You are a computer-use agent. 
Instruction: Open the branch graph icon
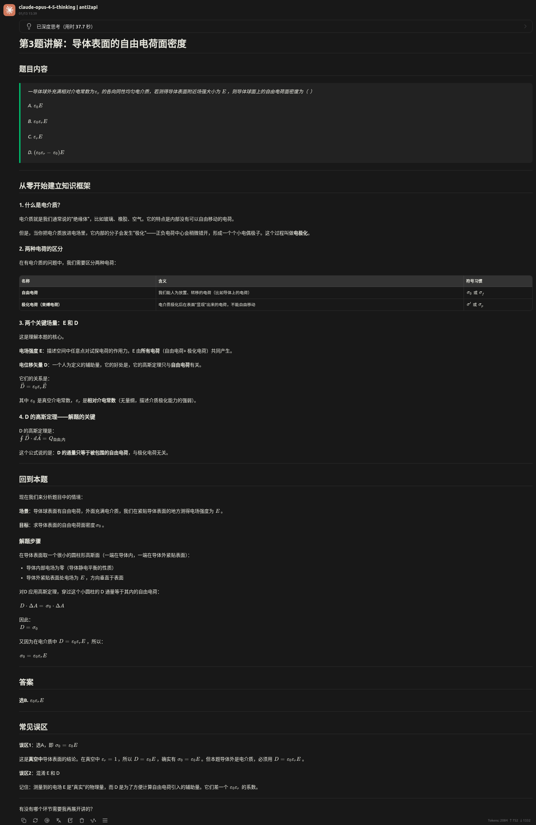pos(93,820)
